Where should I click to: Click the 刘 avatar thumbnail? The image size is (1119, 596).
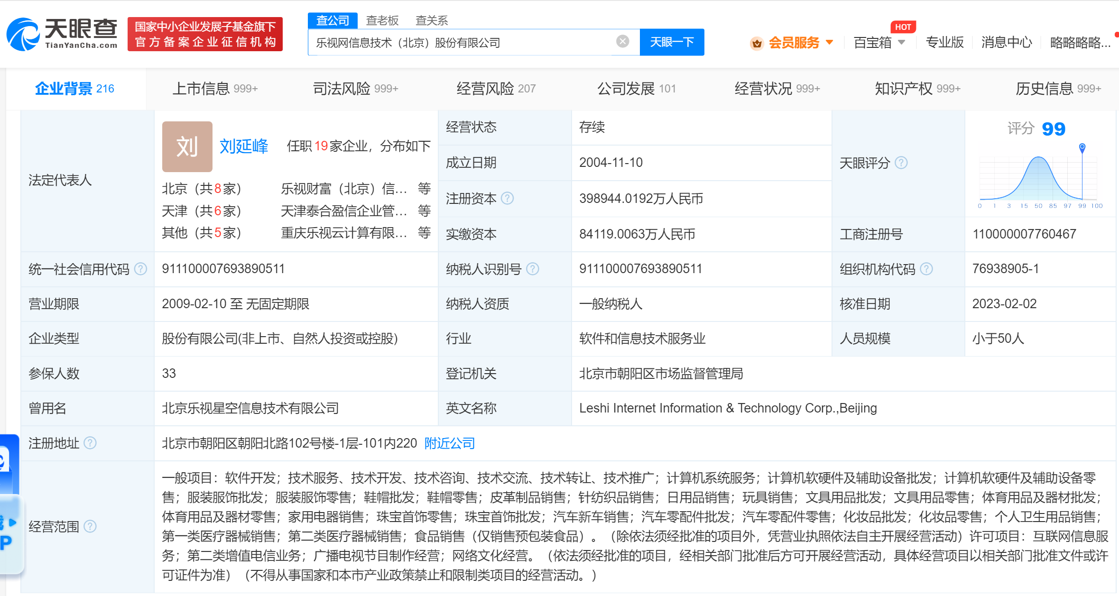click(x=187, y=147)
